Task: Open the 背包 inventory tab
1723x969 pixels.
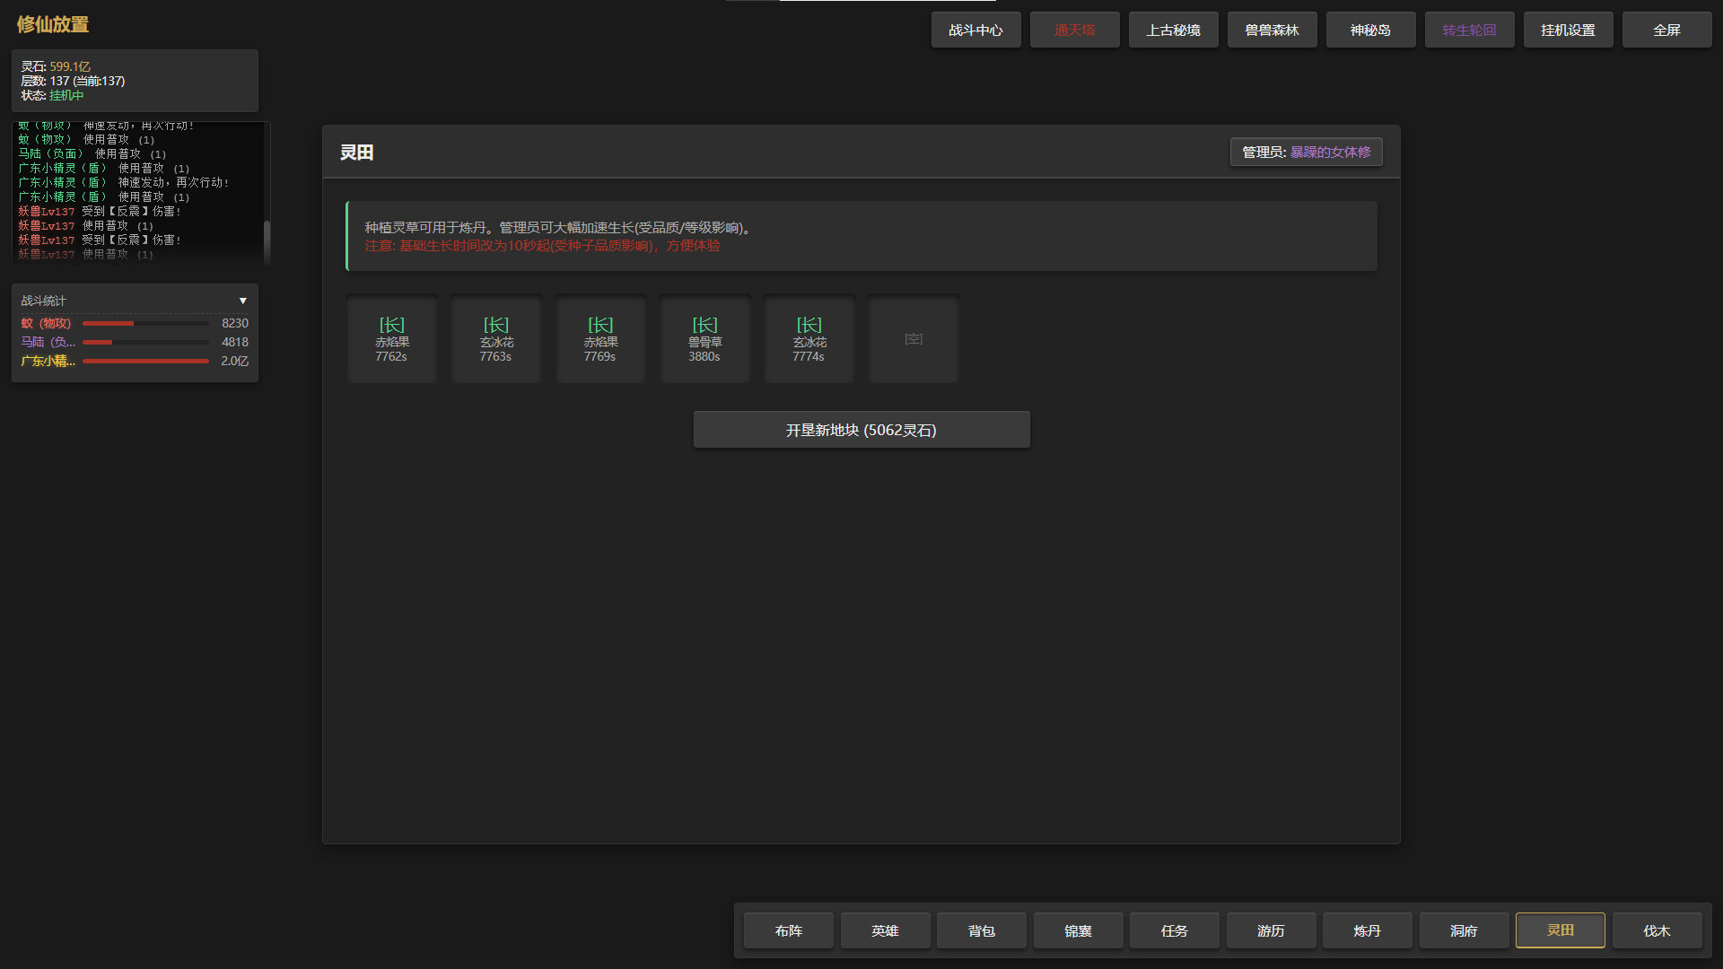Action: 981,930
